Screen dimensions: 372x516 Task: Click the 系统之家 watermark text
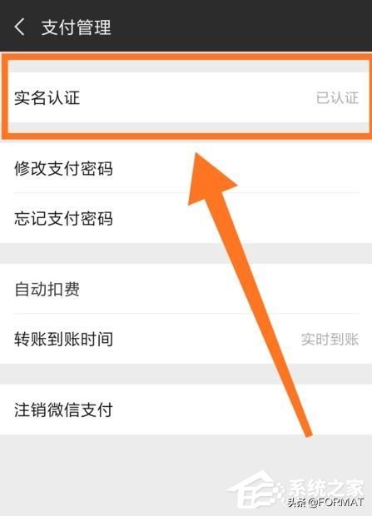326,488
